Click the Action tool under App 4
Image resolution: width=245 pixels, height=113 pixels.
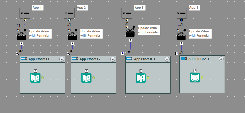[x=181, y=36]
